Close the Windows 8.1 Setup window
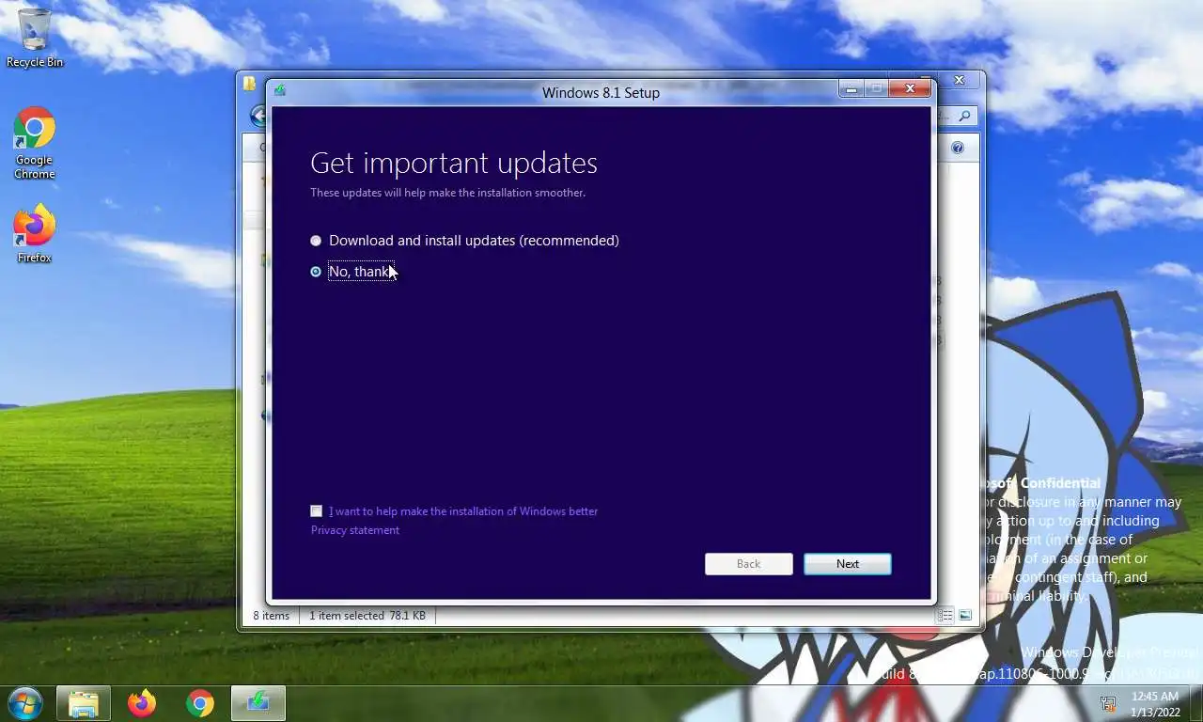 pyautogui.click(x=910, y=88)
